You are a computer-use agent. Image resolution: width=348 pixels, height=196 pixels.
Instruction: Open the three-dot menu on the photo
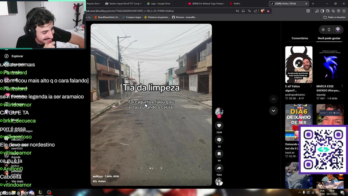(207, 28)
